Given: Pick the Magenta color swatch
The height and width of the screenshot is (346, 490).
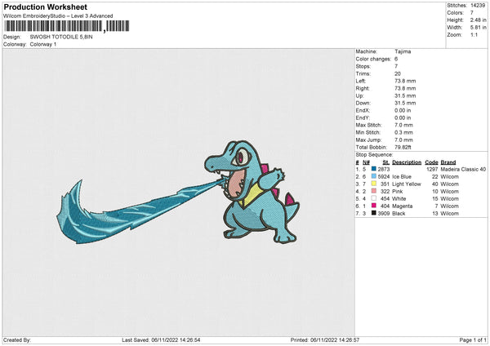Looking at the screenshot, I should click(x=374, y=206).
